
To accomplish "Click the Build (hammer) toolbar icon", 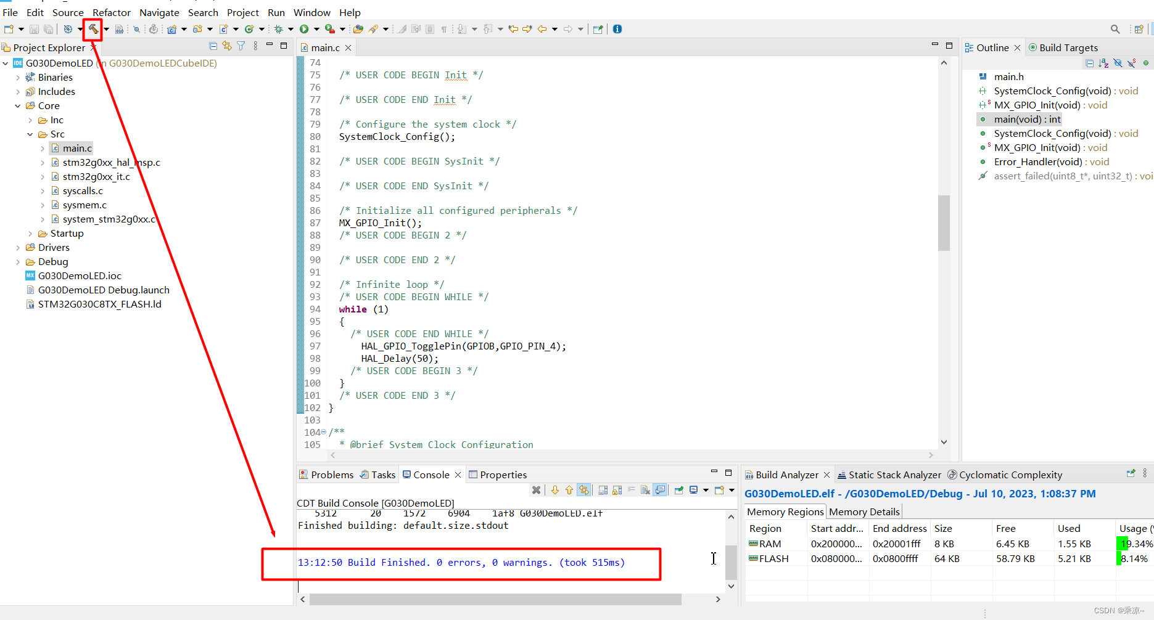I will (x=93, y=29).
